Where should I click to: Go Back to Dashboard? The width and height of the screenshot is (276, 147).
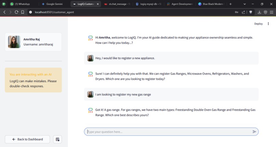click(27, 139)
